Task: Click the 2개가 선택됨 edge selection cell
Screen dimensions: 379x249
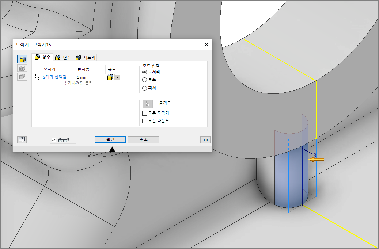Action: pyautogui.click(x=54, y=77)
